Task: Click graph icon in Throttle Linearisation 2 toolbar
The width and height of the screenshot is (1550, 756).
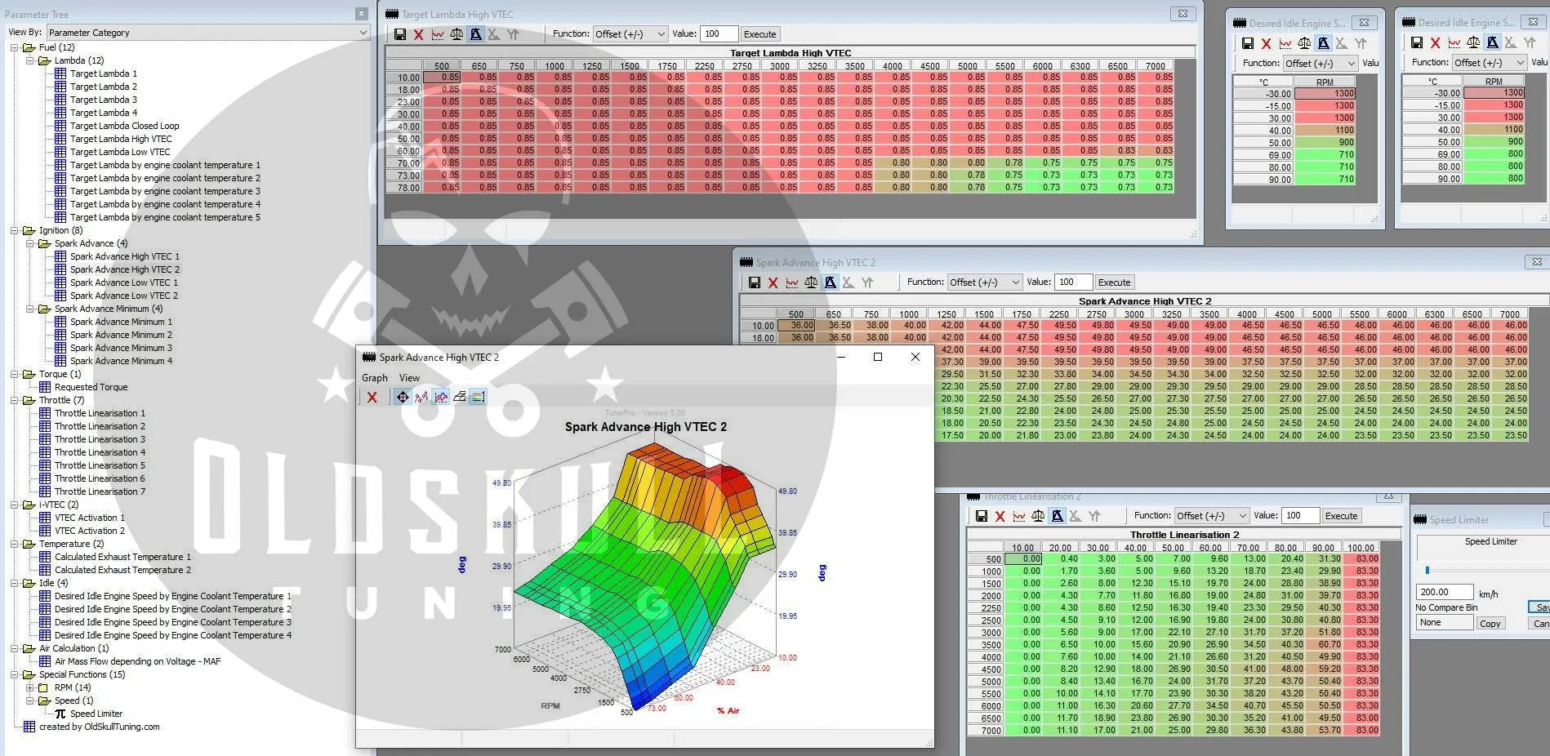Action: (x=1019, y=516)
